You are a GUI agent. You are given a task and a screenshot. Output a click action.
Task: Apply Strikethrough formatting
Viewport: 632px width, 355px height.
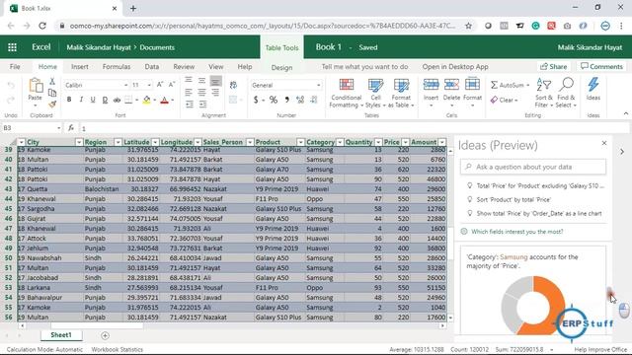pyautogui.click(x=117, y=100)
